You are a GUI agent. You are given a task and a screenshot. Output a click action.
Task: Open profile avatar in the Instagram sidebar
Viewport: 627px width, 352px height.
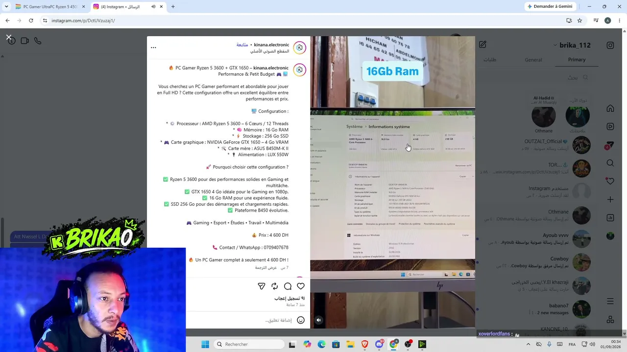pyautogui.click(x=610, y=236)
